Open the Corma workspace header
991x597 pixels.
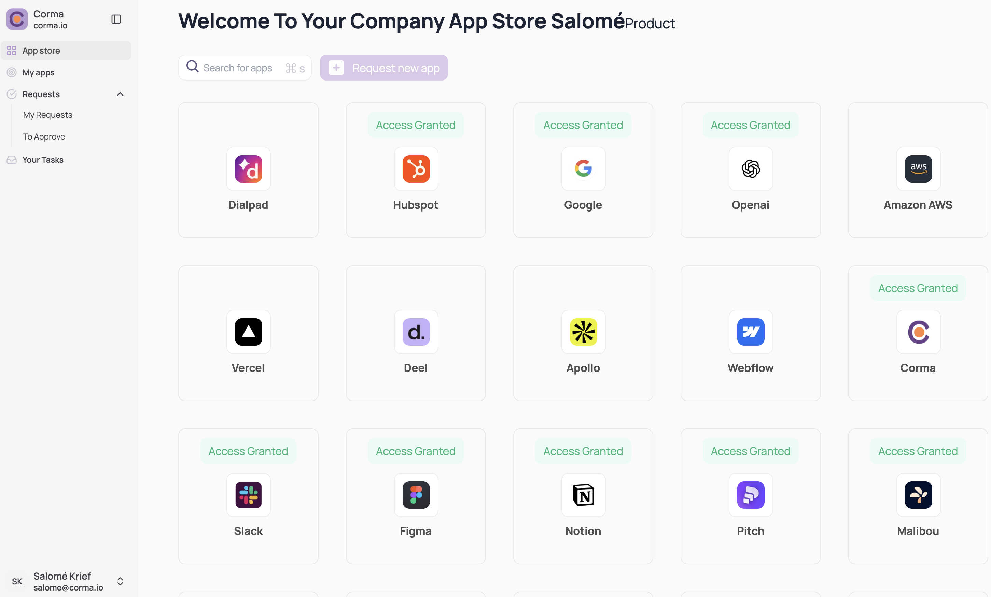coord(48,19)
